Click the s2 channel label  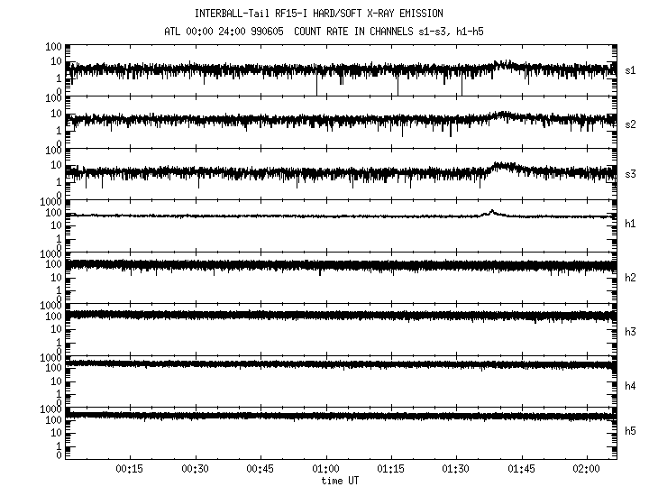pos(630,124)
